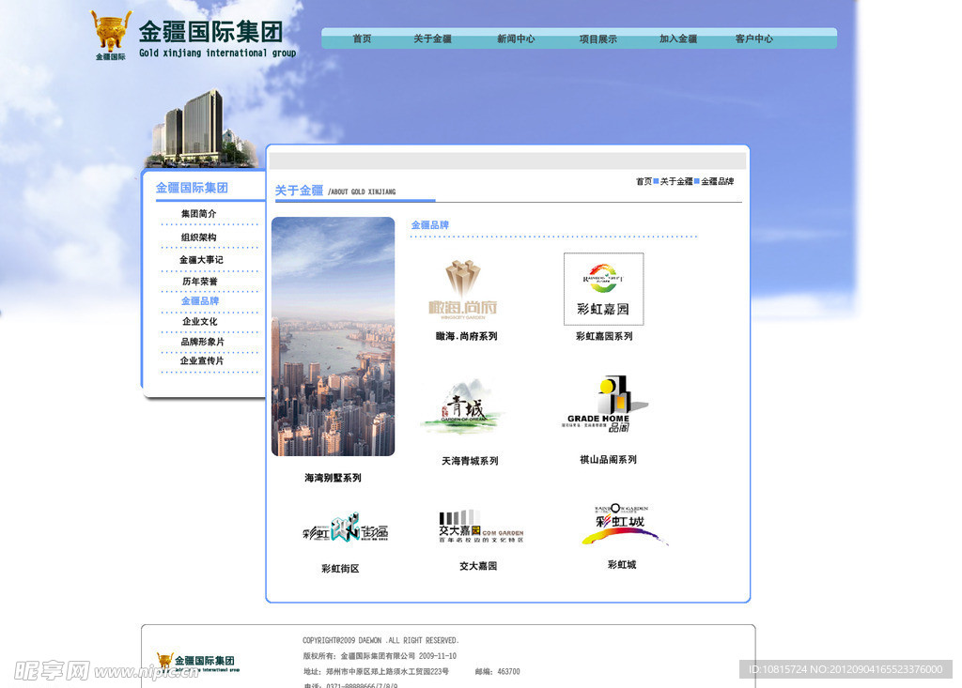This screenshot has height=688, width=962.
Task: Open 新闻中心 in top navigation
Action: (516, 38)
